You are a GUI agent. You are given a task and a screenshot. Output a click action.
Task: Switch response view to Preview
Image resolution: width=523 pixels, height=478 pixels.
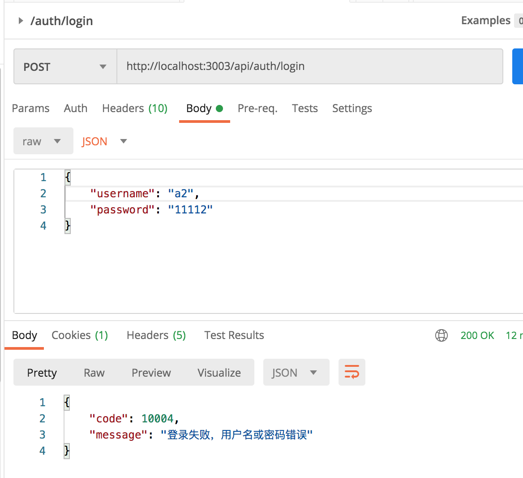point(151,373)
